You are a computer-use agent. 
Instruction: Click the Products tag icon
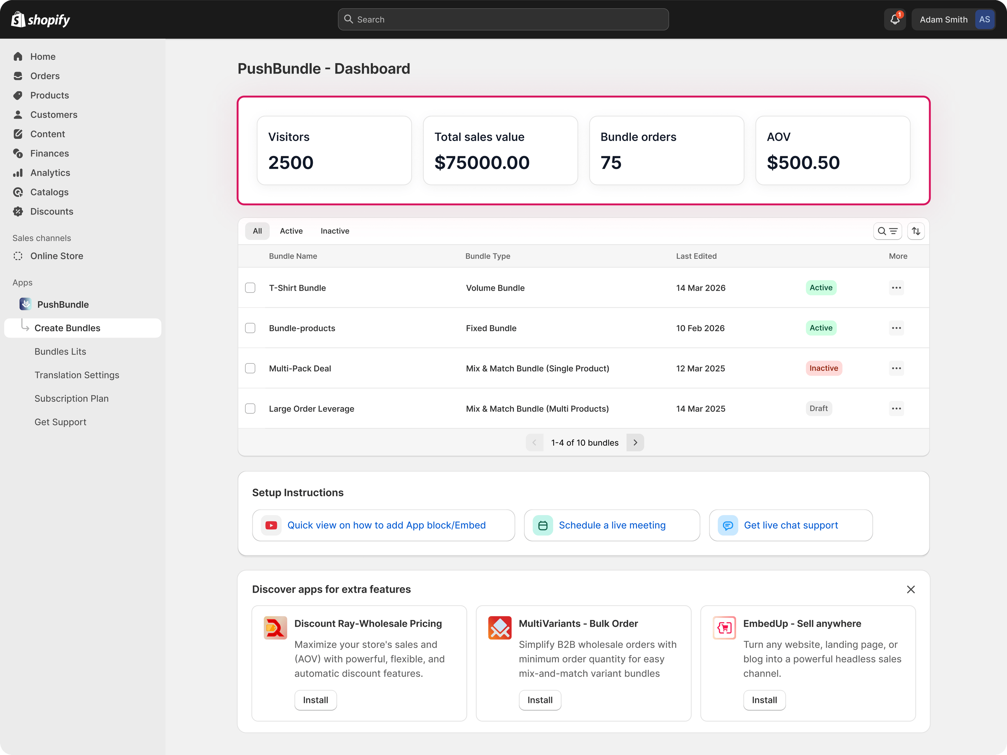(18, 95)
